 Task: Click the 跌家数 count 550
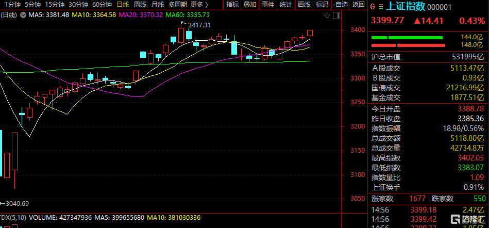480,199
